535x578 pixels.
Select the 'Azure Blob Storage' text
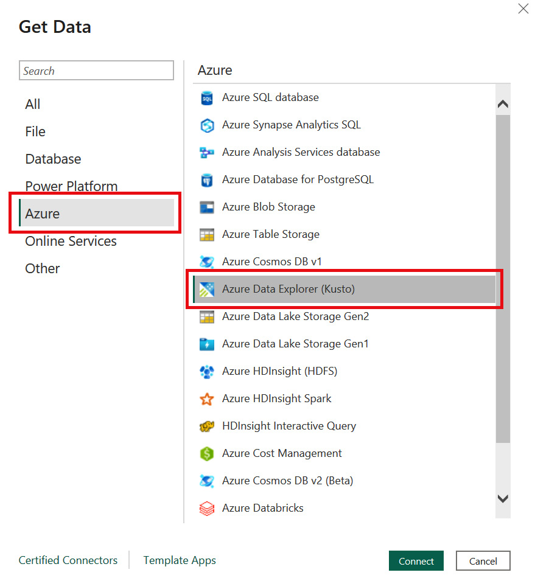tap(268, 207)
